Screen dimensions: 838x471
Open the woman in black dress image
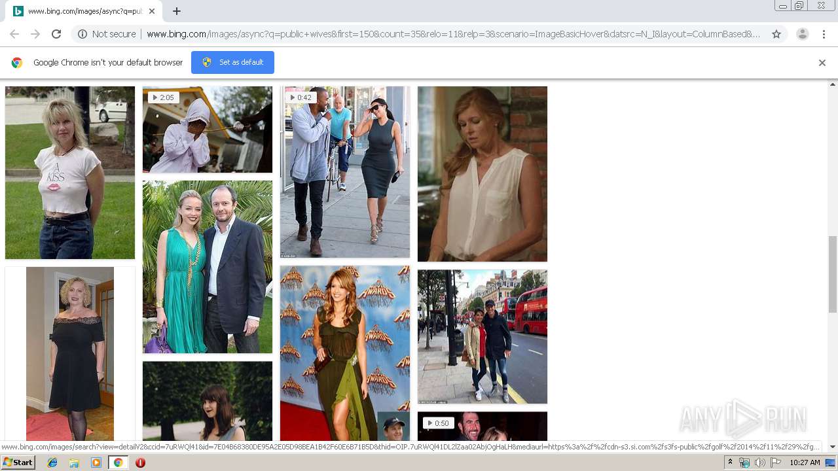click(x=70, y=353)
